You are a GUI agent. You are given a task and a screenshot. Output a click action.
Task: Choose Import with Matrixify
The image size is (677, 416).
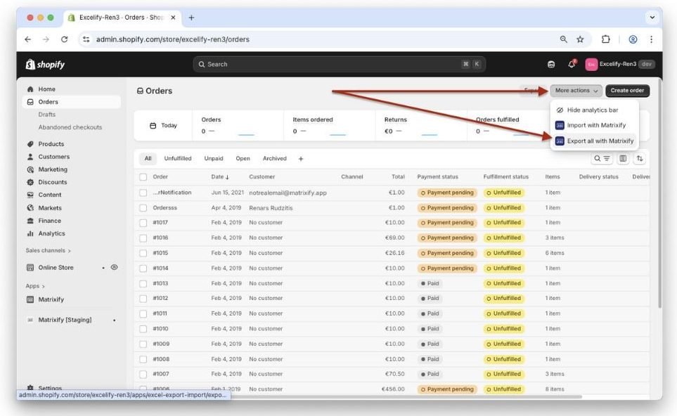[593, 125]
